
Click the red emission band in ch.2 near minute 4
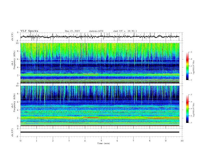pyautogui.click(x=91, y=117)
